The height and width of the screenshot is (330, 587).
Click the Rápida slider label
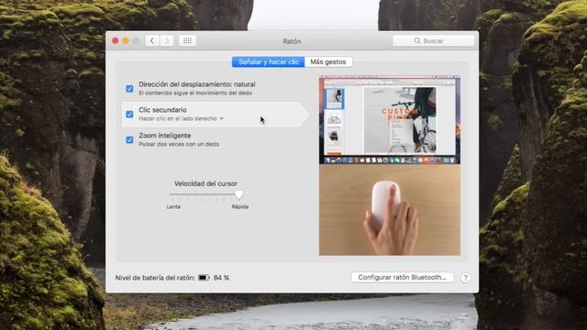click(240, 206)
